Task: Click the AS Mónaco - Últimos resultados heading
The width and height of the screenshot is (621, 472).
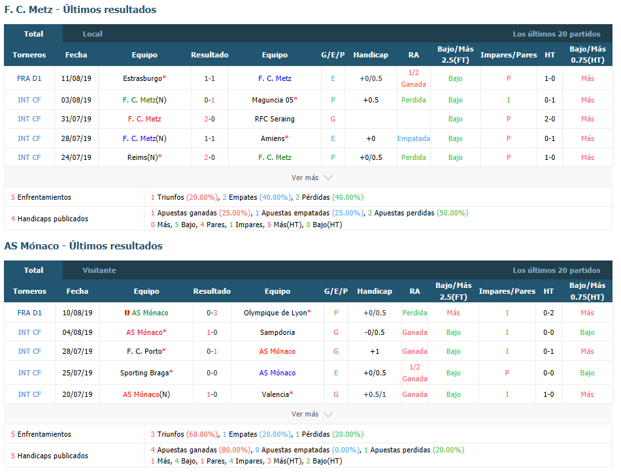Action: tap(84, 246)
